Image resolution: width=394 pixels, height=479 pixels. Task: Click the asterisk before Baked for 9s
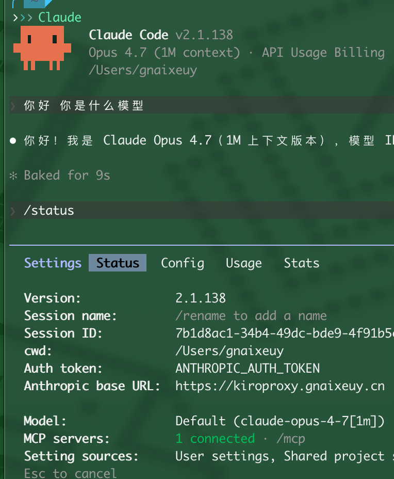[x=13, y=175]
